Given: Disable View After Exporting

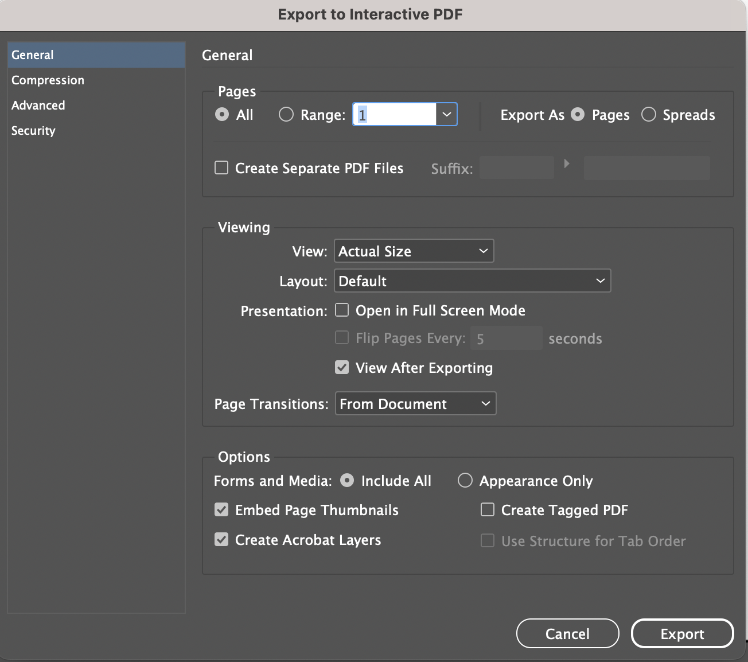Looking at the screenshot, I should (342, 367).
